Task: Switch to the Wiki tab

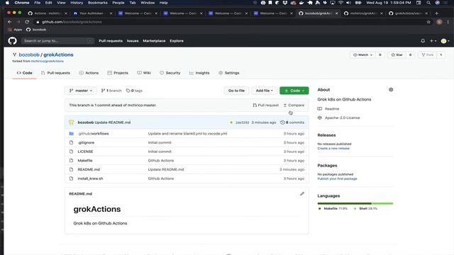Action: (x=144, y=73)
